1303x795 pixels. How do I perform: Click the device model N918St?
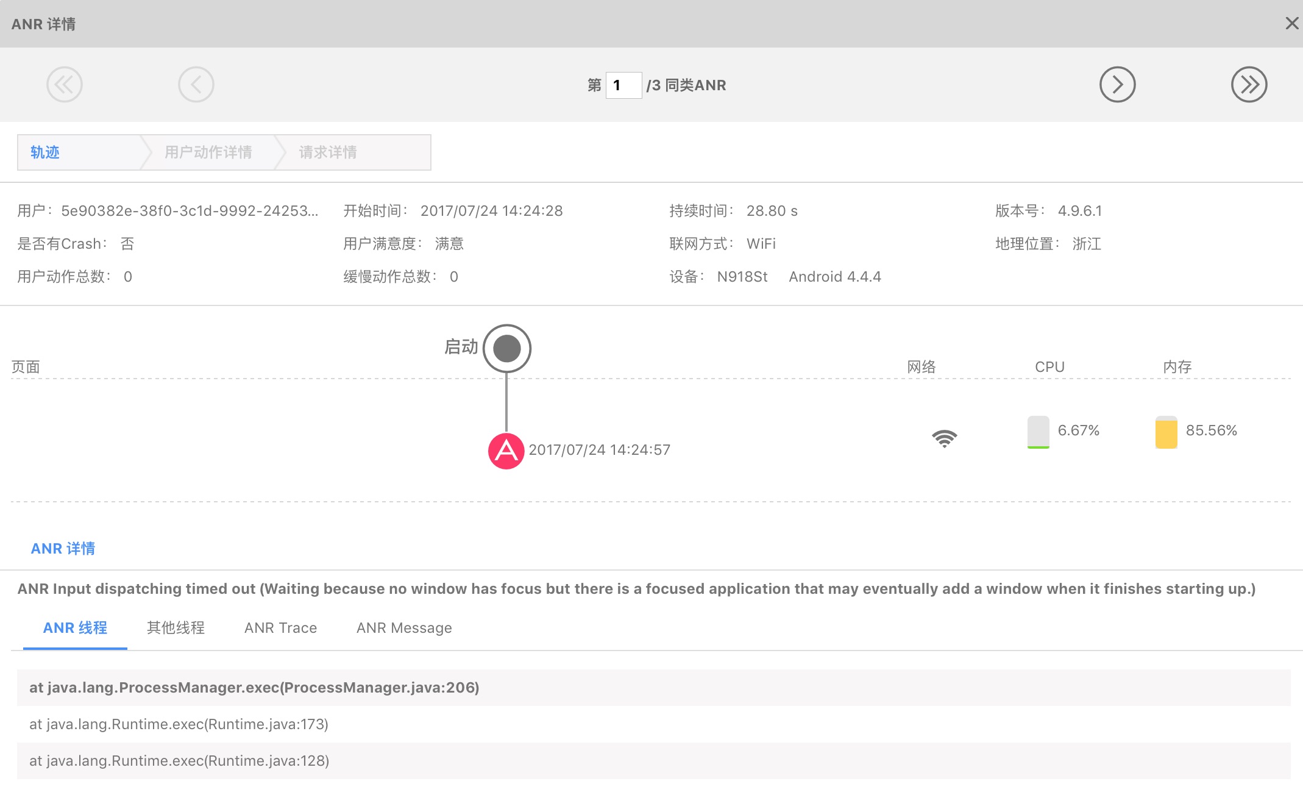742,277
